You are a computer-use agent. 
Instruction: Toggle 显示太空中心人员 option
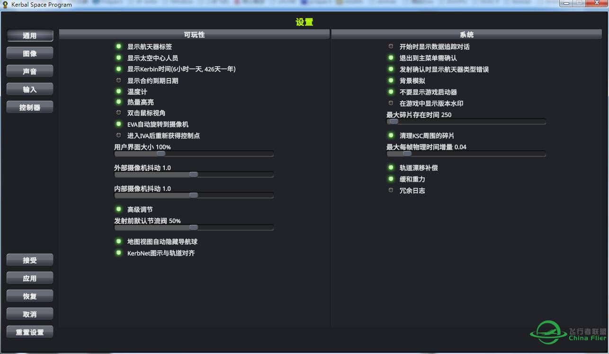coord(118,58)
